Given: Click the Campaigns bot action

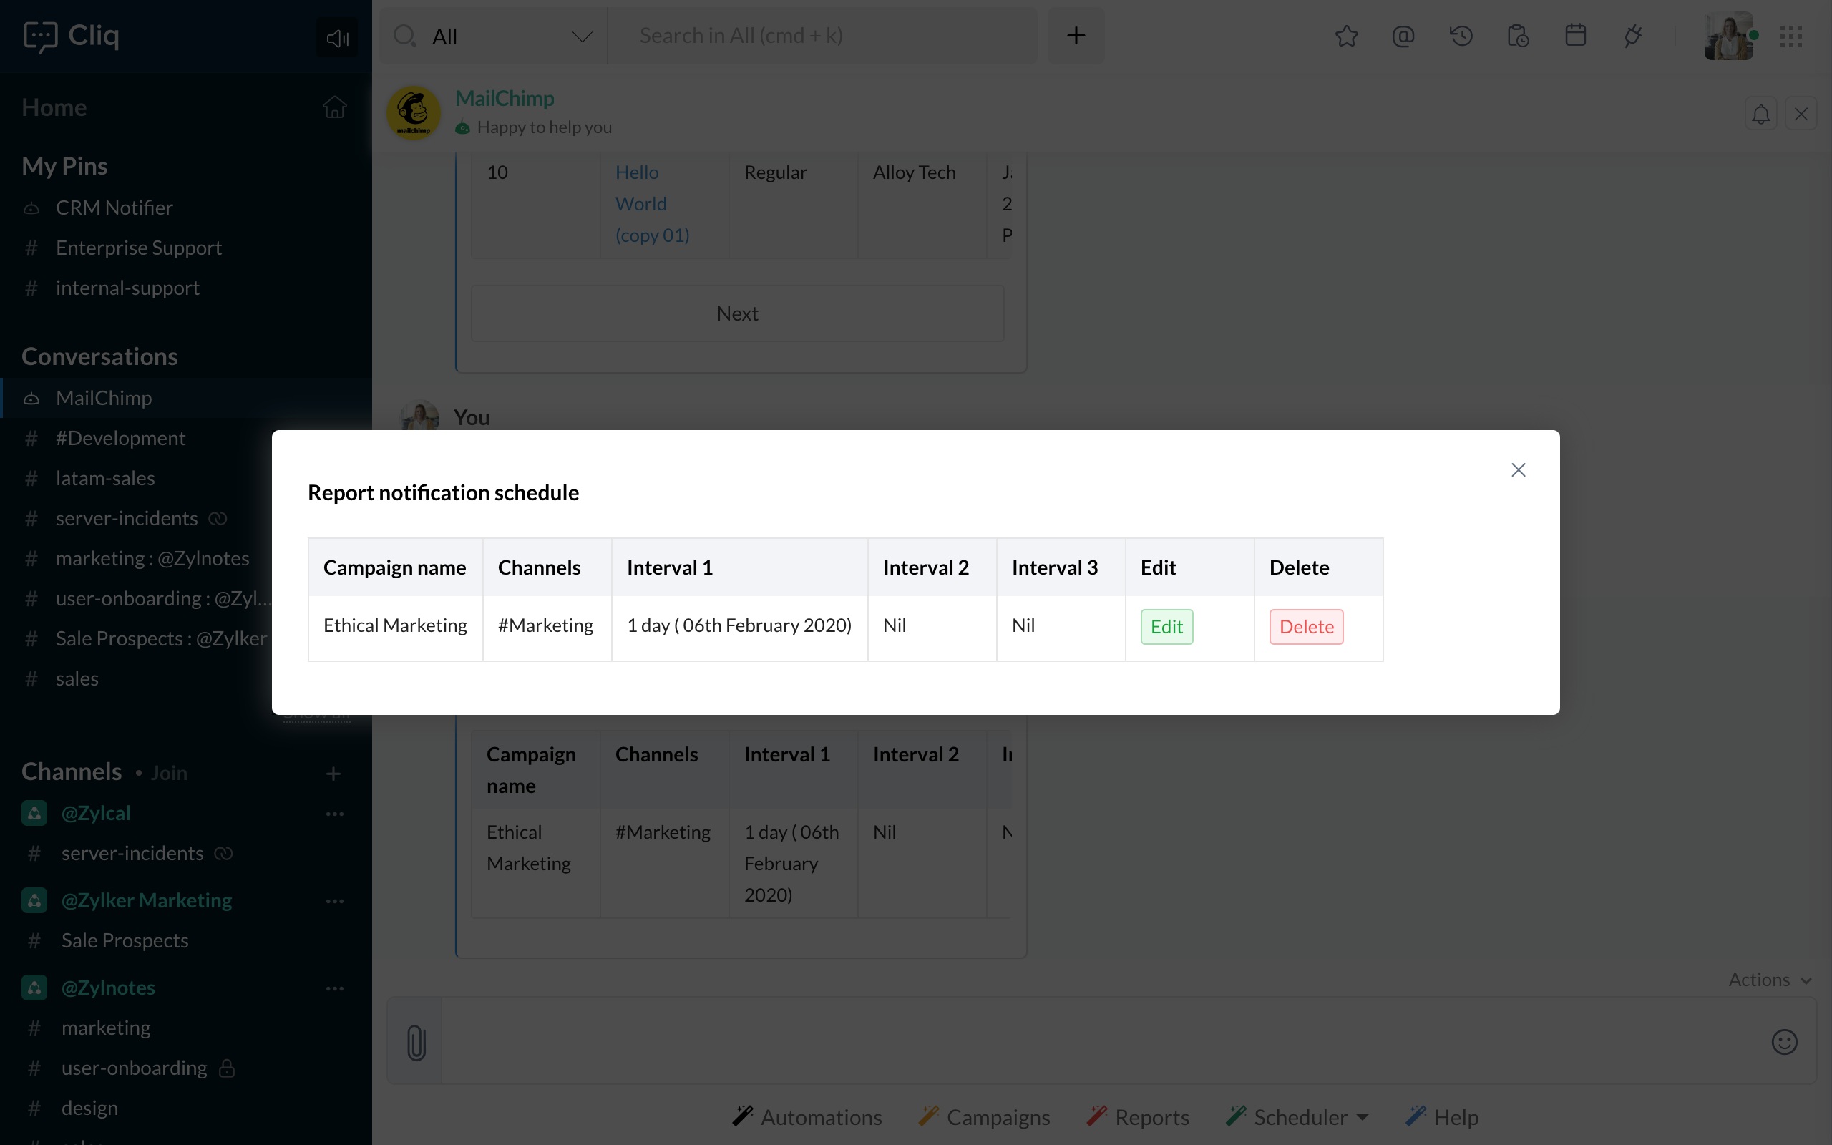Looking at the screenshot, I should [984, 1116].
